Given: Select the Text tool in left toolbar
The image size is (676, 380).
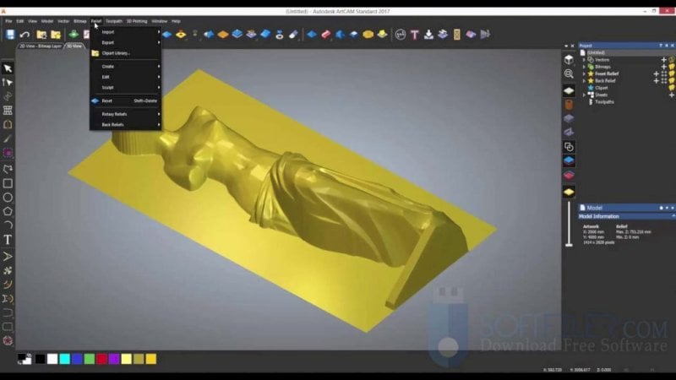Looking at the screenshot, I should 8,240.
